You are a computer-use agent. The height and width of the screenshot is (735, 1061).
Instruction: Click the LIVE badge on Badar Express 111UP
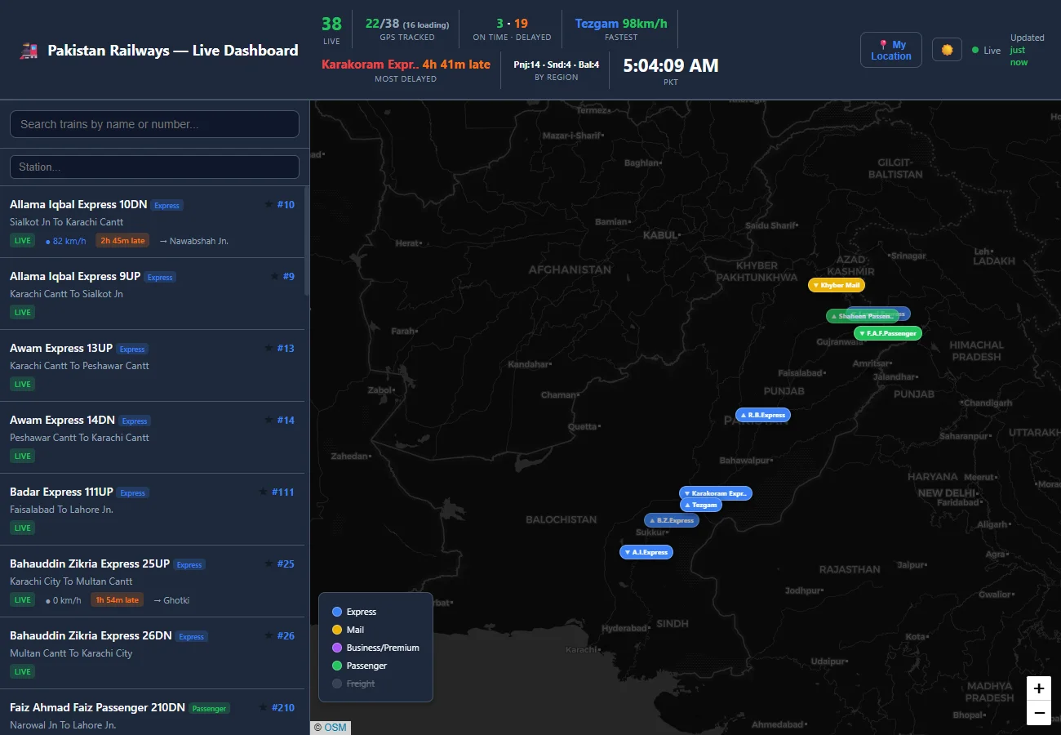(x=23, y=528)
